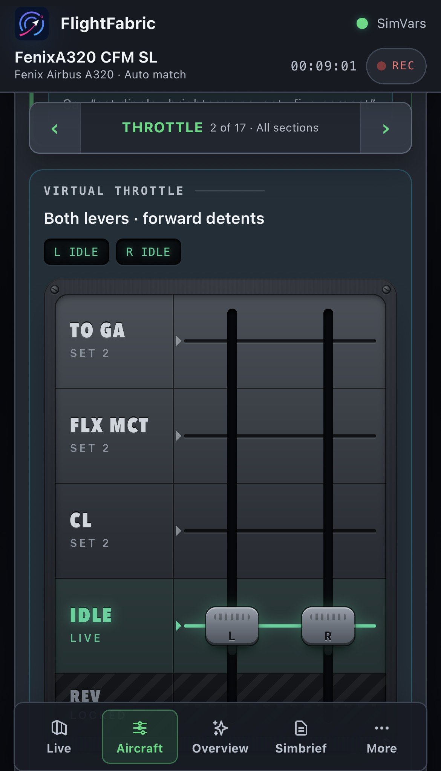Viewport: 441px width, 771px height.
Task: Start recording with the REC button
Action: 396,66
